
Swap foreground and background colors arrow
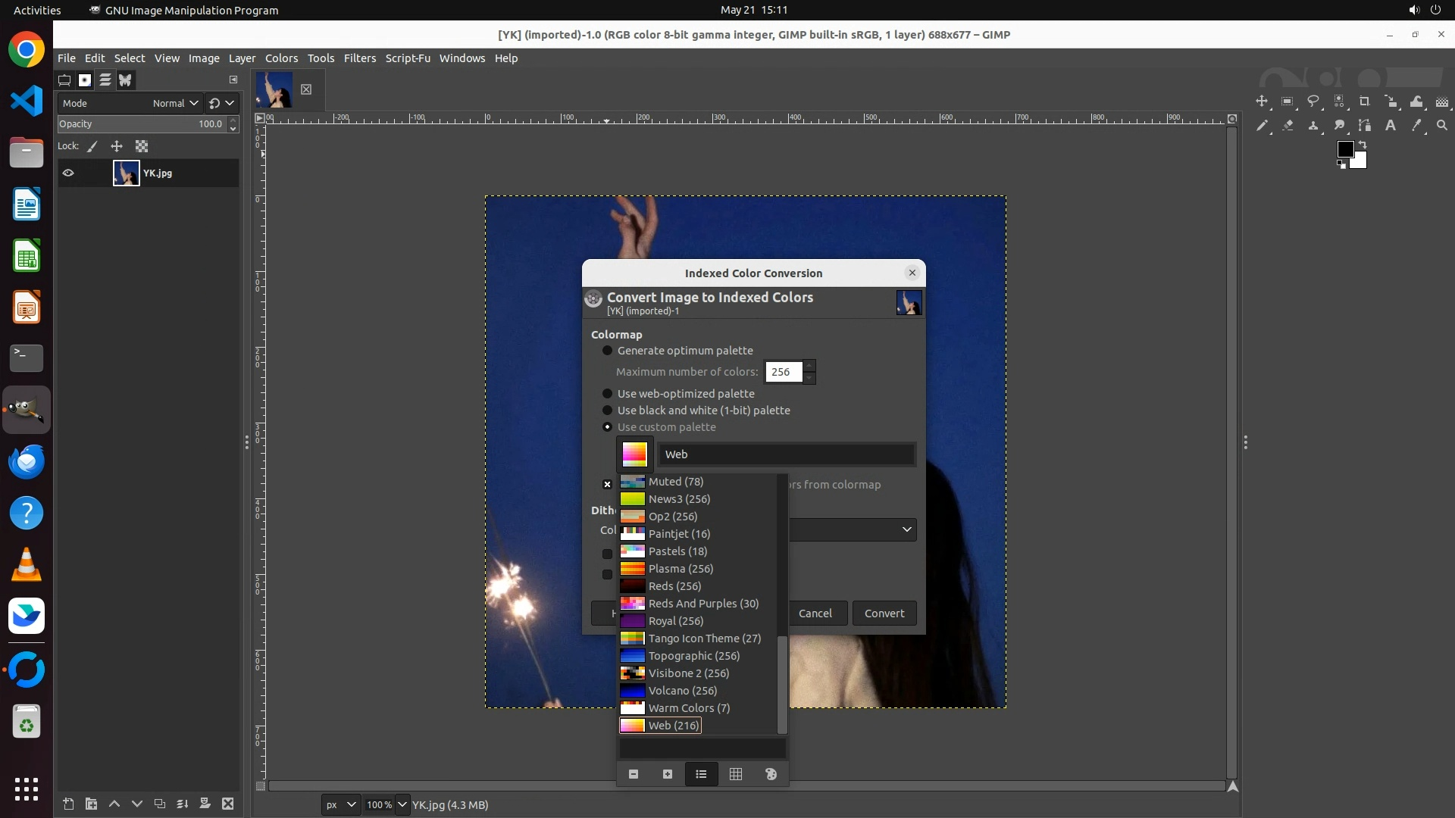tap(1363, 144)
